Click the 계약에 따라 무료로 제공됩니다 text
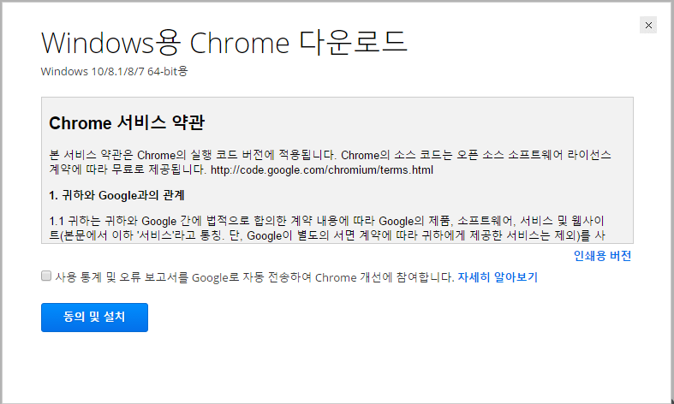This screenshot has width=674, height=404. [128, 169]
